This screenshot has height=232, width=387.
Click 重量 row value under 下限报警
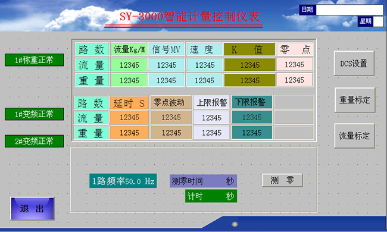click(252, 133)
